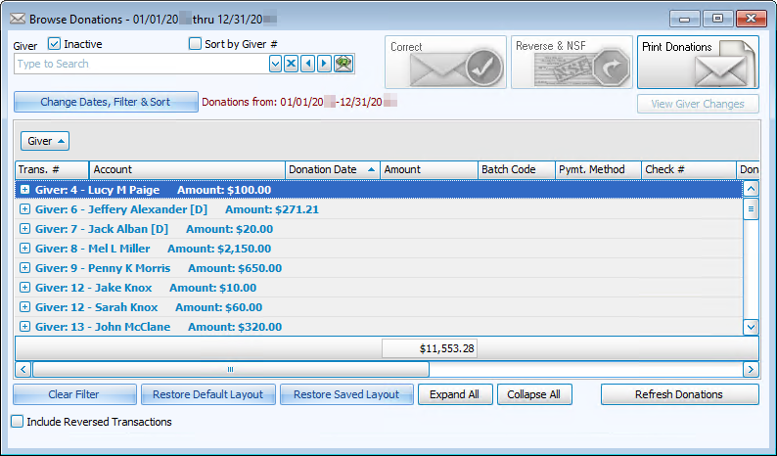Click the Type to Search giver field

[x=140, y=65]
